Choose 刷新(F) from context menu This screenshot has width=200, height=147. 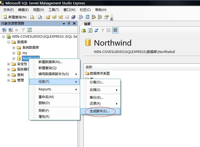click(x=54, y=111)
